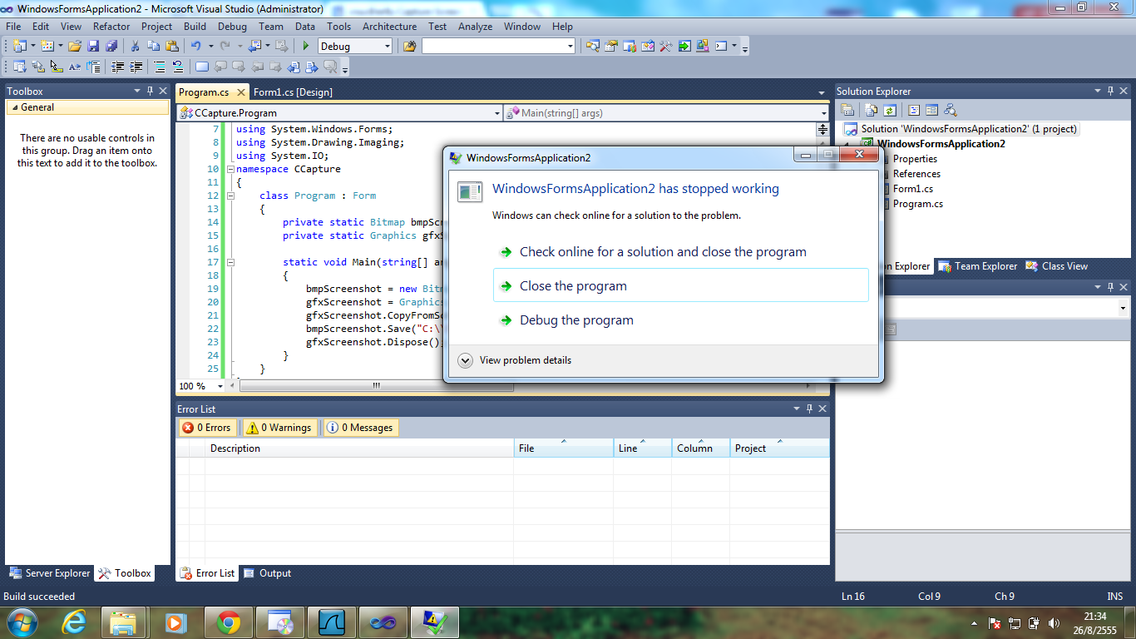The width and height of the screenshot is (1136, 639).
Task: Click Debug the program option
Action: click(x=680, y=320)
